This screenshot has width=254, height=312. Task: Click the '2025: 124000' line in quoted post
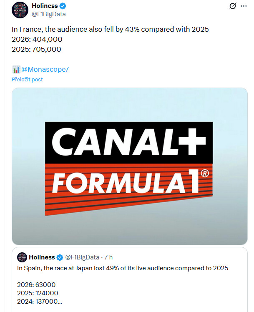[x=38, y=293]
